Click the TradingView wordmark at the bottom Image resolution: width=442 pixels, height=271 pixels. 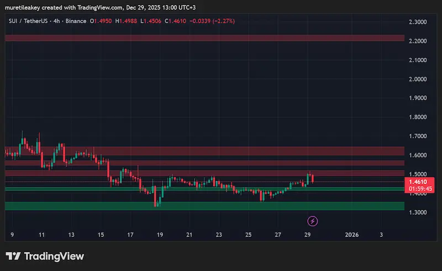pos(54,256)
